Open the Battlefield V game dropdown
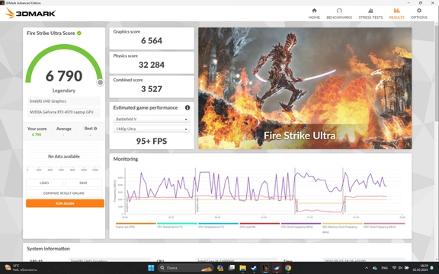 tap(152, 119)
